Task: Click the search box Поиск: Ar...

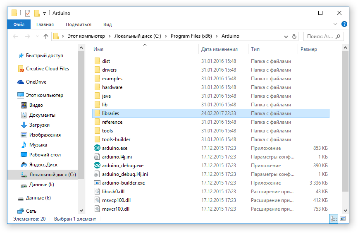Action: pos(323,36)
